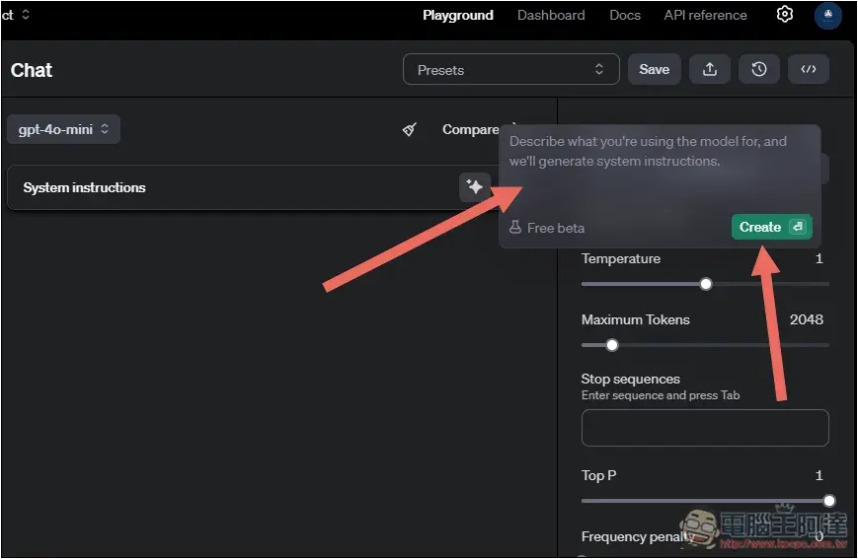The width and height of the screenshot is (858, 559).
Task: Click the Frequency penalty label
Action: pos(638,536)
